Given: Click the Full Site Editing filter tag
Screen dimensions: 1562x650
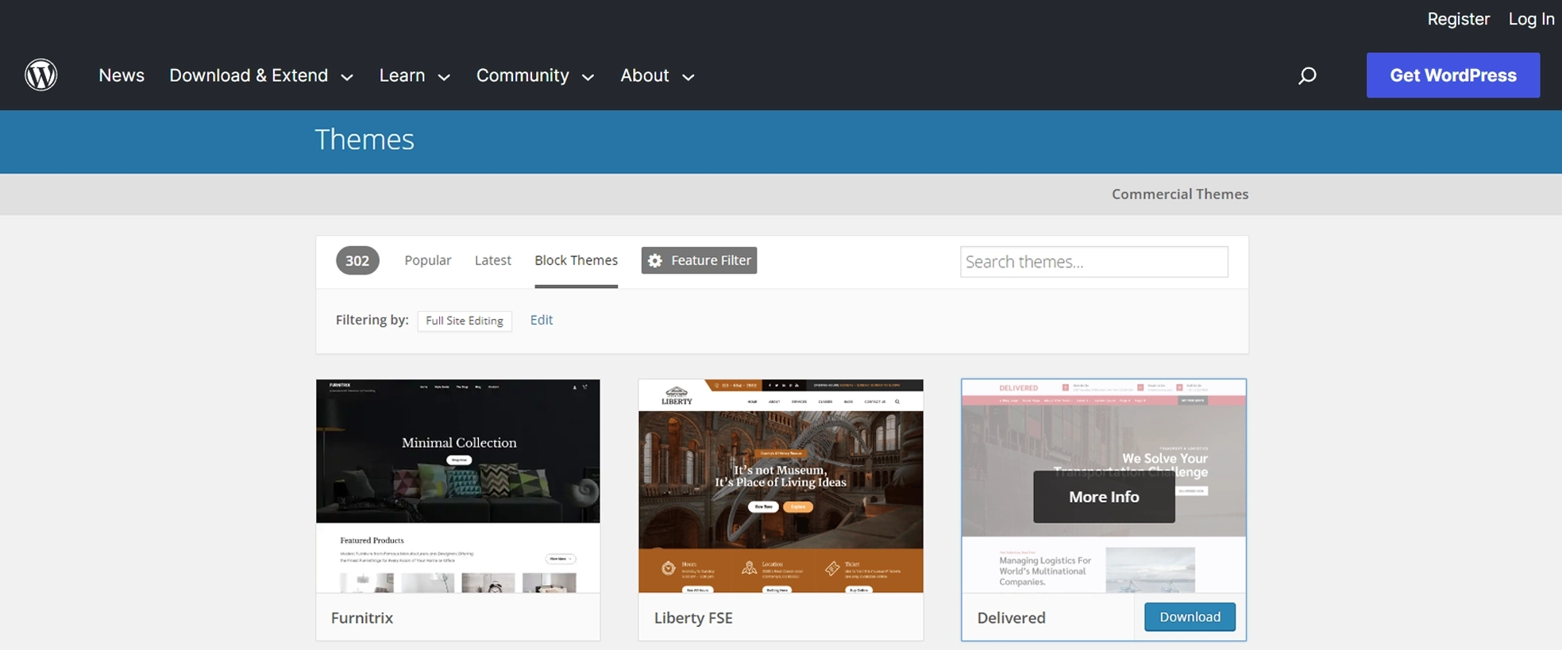Looking at the screenshot, I should point(465,321).
